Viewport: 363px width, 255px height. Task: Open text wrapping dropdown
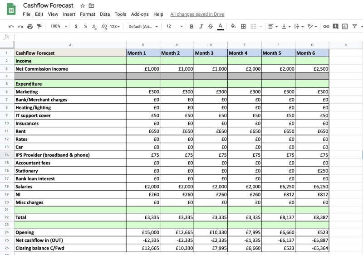299,27
